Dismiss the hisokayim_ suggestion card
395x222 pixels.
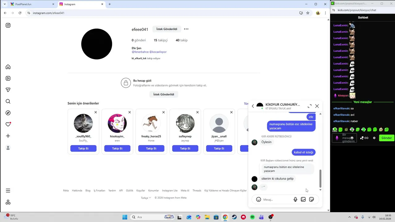coord(130,112)
